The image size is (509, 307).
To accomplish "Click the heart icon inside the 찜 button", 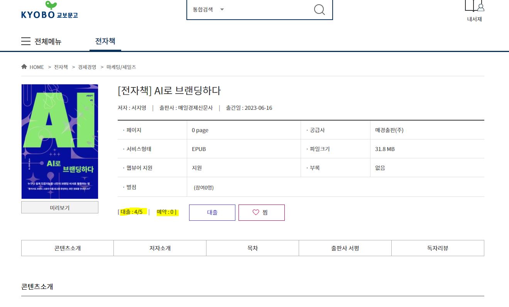I will click(255, 212).
